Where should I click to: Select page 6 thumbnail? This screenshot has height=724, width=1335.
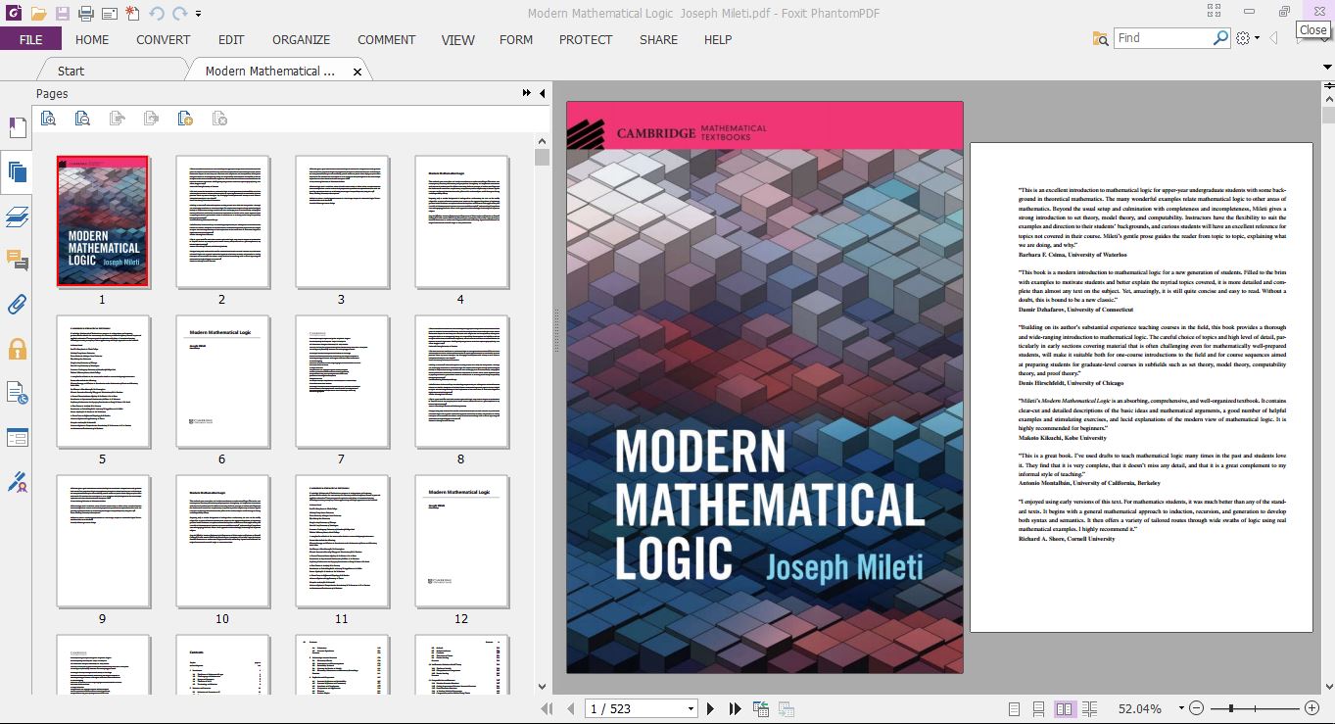222,381
